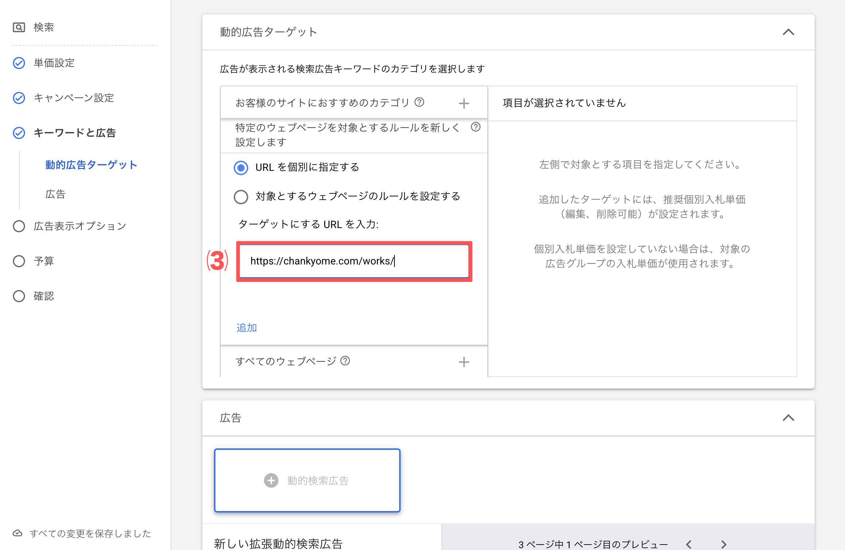Viewport: 845px width, 550px height.
Task: Click plus icon for recommended categories row
Action: click(464, 103)
